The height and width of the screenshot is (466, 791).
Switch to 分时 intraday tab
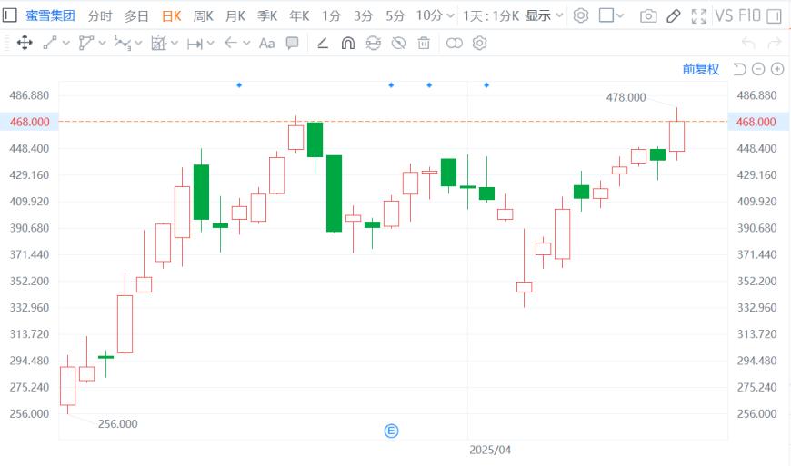(100, 15)
